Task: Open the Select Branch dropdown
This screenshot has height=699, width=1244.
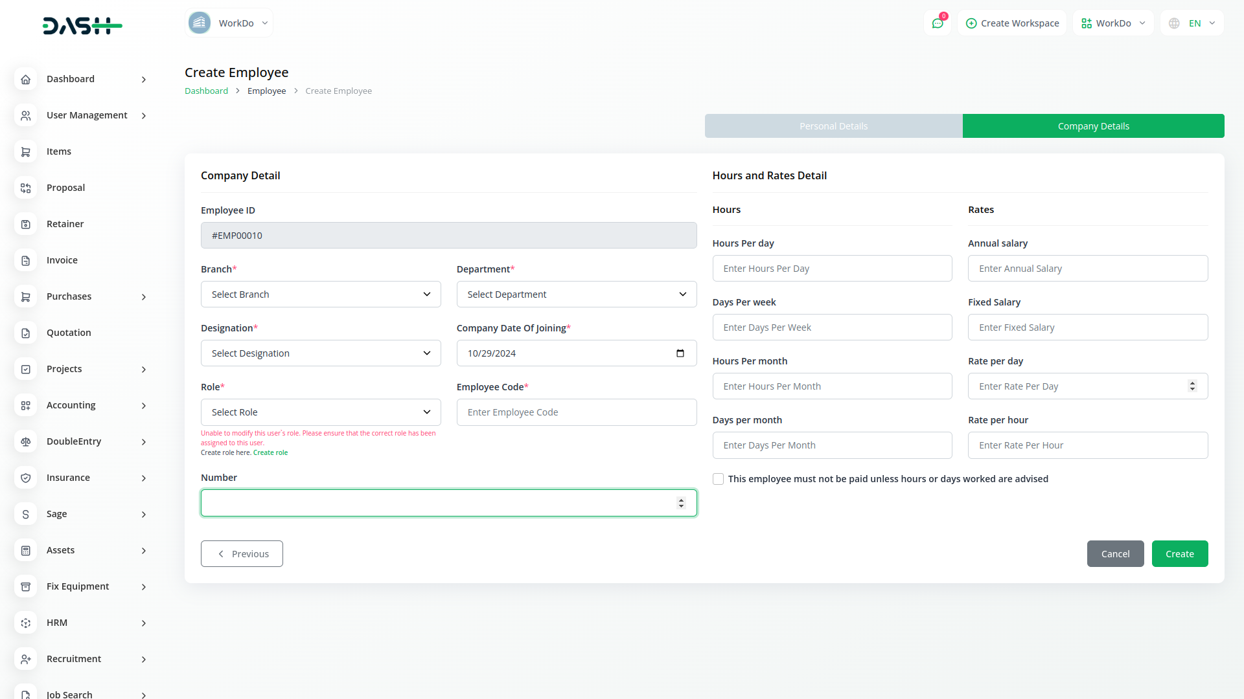Action: click(321, 294)
